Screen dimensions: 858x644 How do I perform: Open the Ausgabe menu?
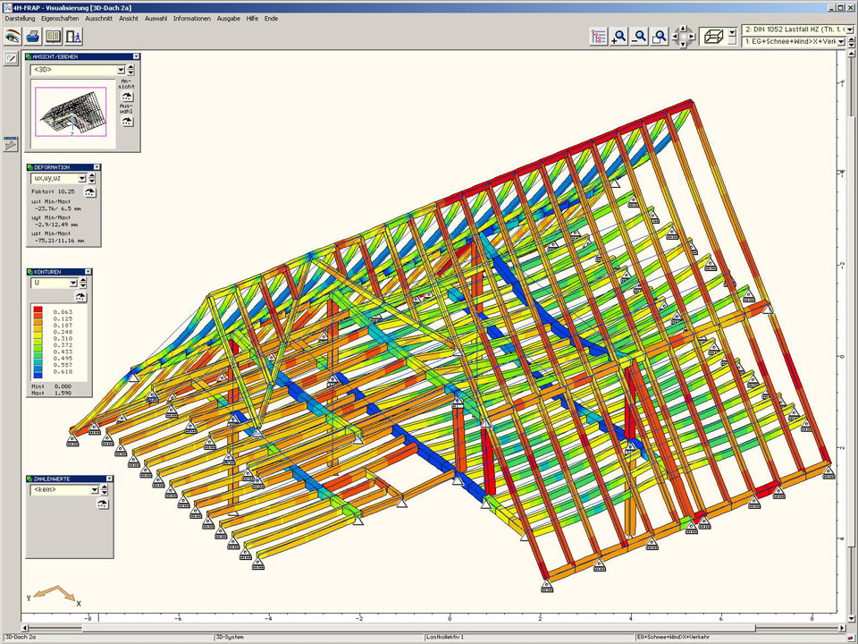(229, 18)
